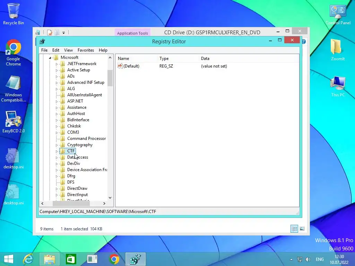Open Google Chrome desktop shortcut
This screenshot has width=355, height=266.
(14, 53)
